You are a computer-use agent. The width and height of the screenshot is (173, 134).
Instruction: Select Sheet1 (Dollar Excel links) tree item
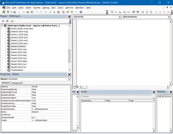22,29
